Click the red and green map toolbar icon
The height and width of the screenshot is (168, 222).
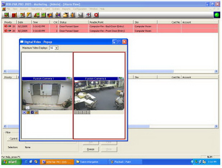coord(37,15)
